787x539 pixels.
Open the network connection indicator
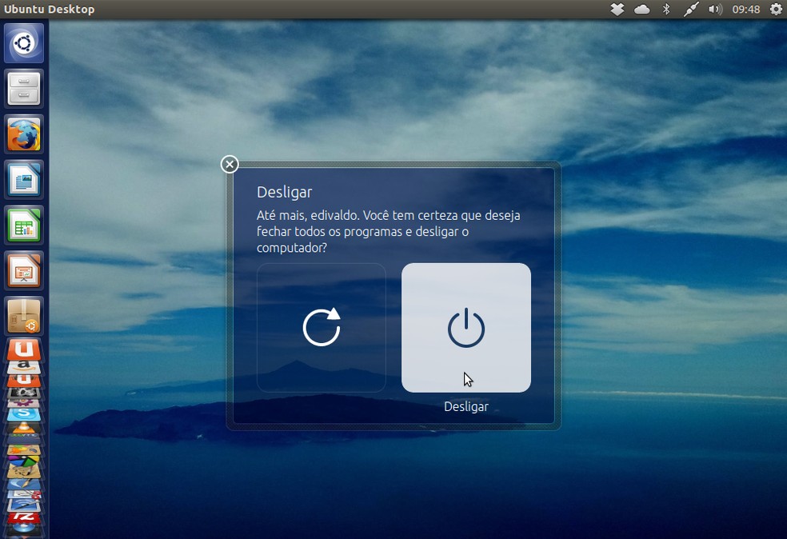coord(691,9)
